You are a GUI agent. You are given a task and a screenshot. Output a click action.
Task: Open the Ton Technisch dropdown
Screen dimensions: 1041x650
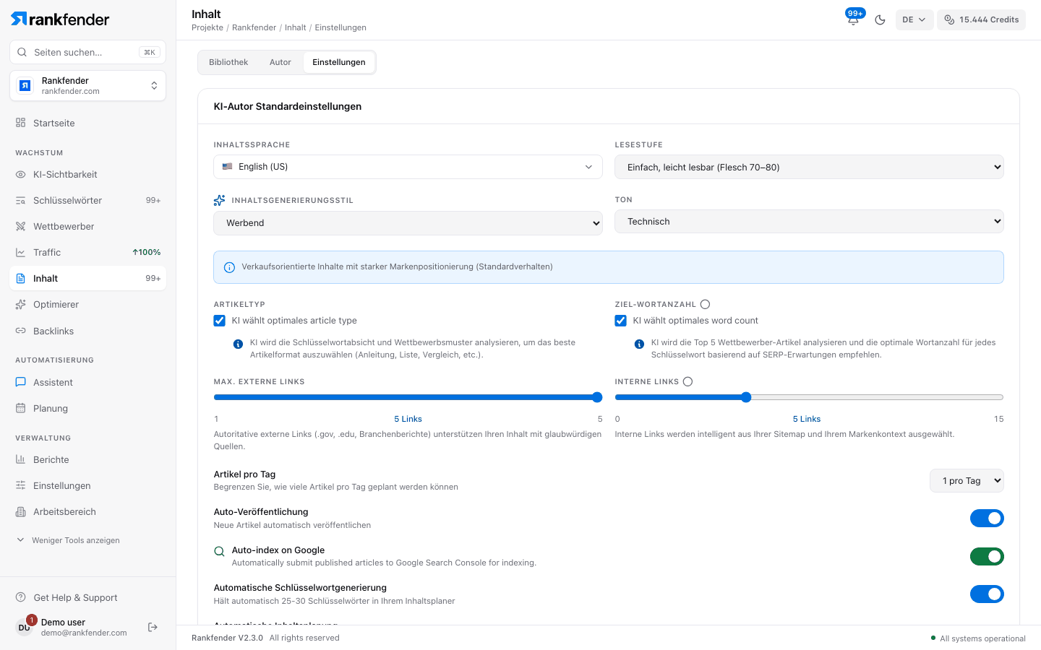[809, 222]
